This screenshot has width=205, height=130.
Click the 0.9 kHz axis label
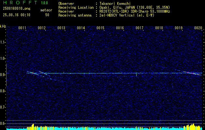pos(3,75)
